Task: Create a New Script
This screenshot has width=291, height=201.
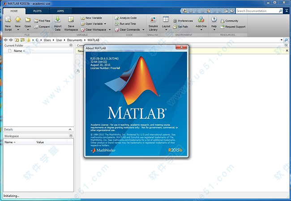Action: click(8, 24)
